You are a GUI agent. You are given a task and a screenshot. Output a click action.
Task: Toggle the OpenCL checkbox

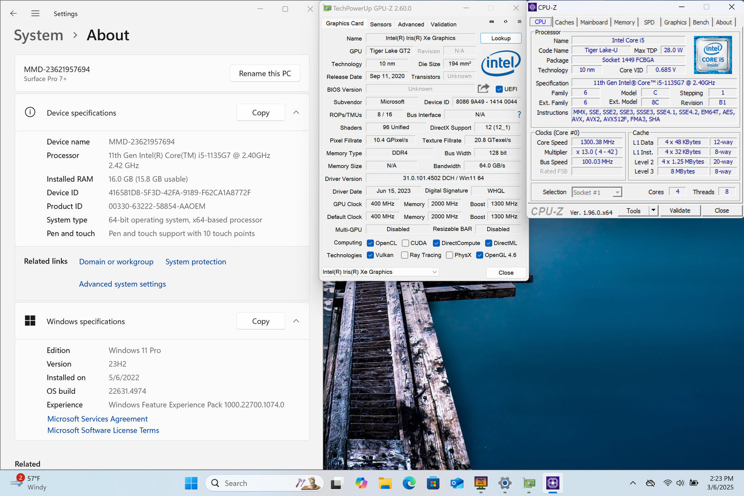pyautogui.click(x=370, y=243)
